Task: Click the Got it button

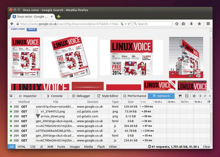Action: (32, 29)
